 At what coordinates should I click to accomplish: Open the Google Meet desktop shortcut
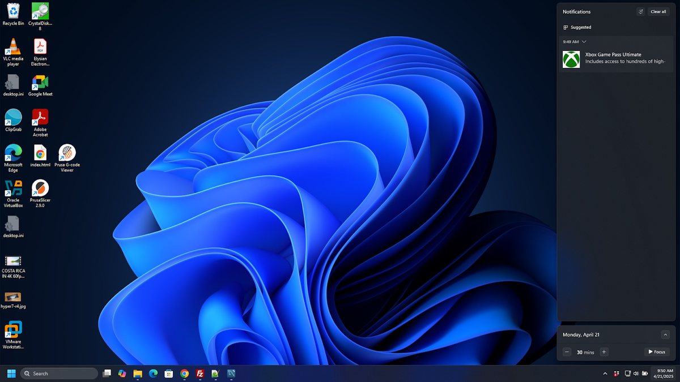(40, 85)
